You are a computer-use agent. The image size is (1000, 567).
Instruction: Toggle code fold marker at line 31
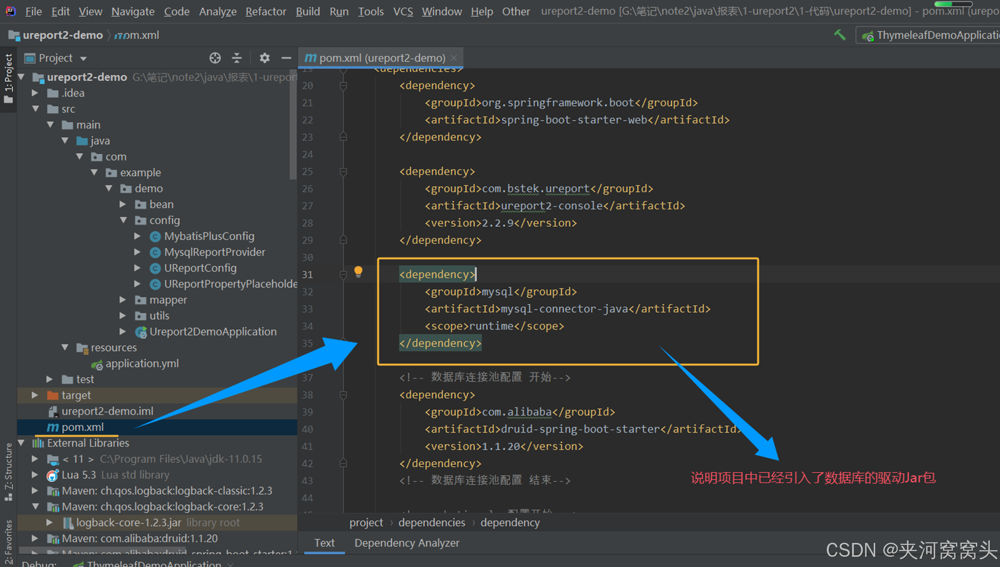(343, 275)
